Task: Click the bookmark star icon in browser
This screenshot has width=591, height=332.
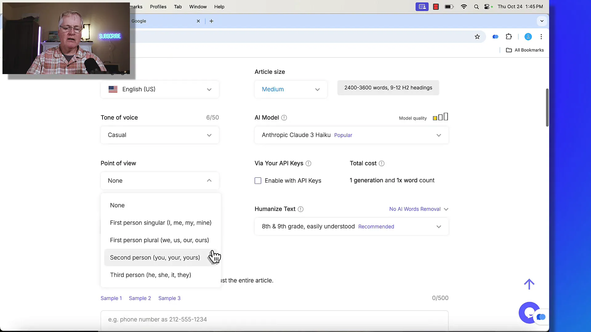Action: [477, 37]
